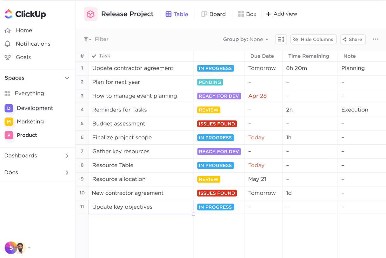This screenshot has height=258, width=386.
Task: Click the Development space D icon
Action: (9, 108)
